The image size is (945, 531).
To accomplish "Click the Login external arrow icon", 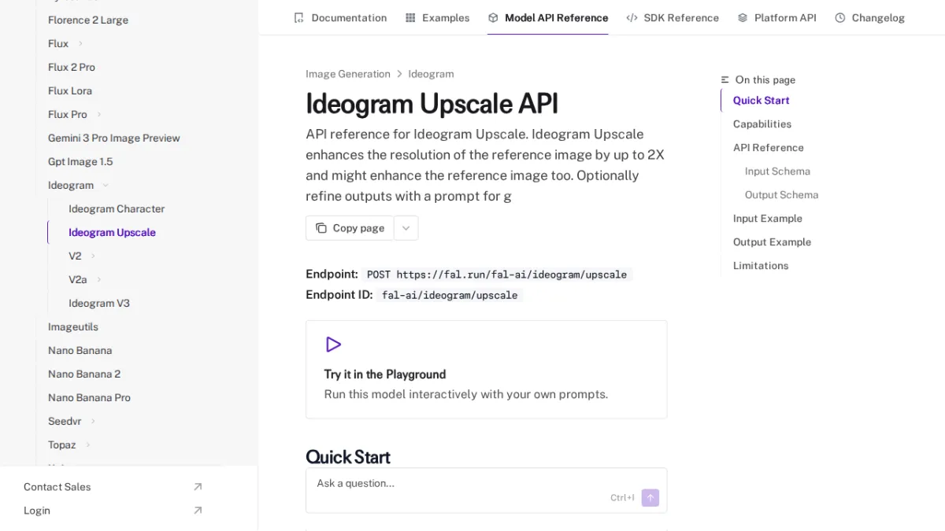I will click(x=198, y=511).
